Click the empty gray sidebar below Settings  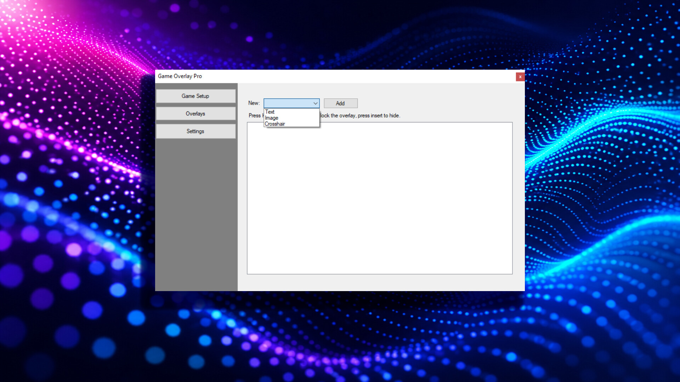tap(196, 214)
